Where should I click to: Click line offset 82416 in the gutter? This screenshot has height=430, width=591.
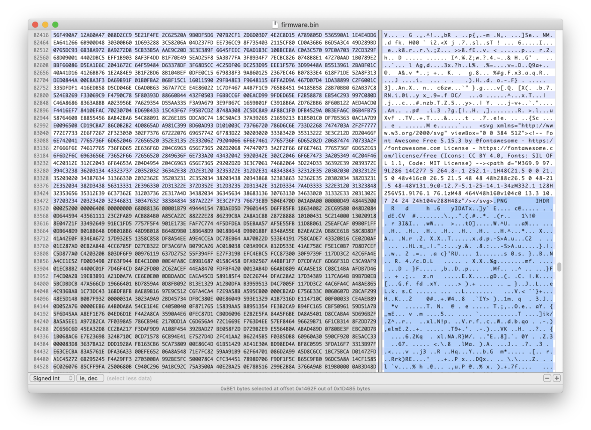pos(41,35)
